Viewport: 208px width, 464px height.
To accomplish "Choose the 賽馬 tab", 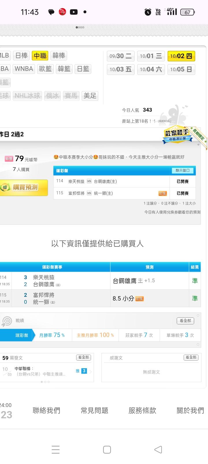I will click(x=71, y=96).
